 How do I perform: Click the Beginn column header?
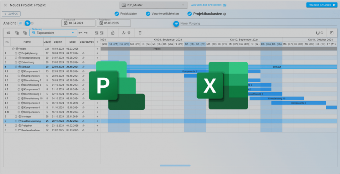pyautogui.click(x=58, y=42)
